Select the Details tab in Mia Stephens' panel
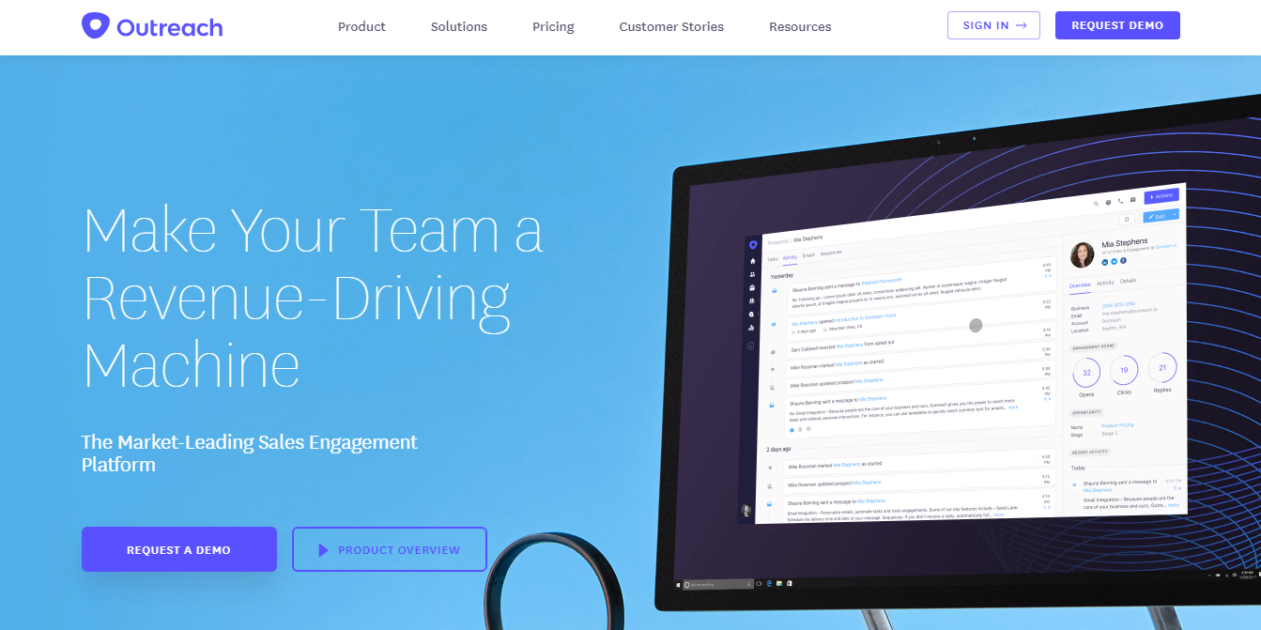The image size is (1261, 630). tap(1128, 281)
